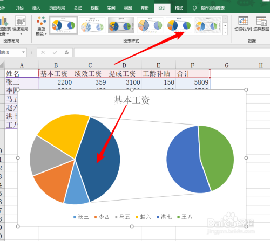This screenshot has width=270, height=241.
Task: Click the formula bar input field
Action: [x=172, y=52]
